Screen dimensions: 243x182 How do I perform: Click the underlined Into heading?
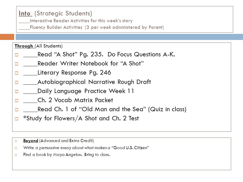coord(25,13)
